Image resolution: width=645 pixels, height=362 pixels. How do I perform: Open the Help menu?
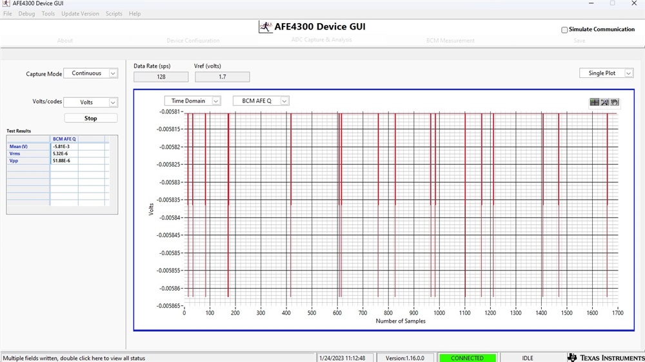(135, 14)
